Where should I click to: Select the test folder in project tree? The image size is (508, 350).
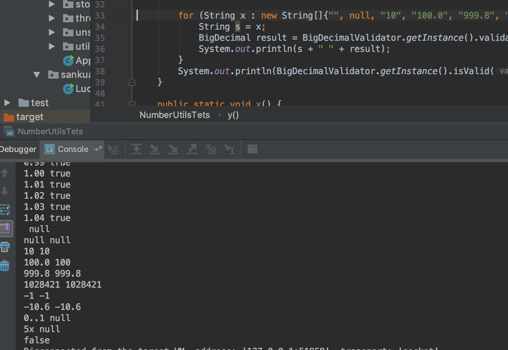pos(40,103)
